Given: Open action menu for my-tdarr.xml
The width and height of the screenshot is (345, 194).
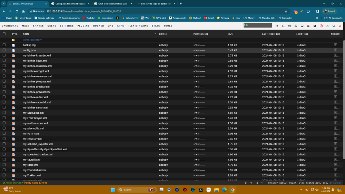Looking at the screenshot, I should (x=336, y=165).
